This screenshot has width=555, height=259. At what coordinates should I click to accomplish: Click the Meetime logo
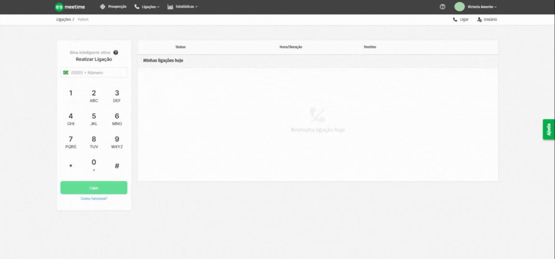70,7
